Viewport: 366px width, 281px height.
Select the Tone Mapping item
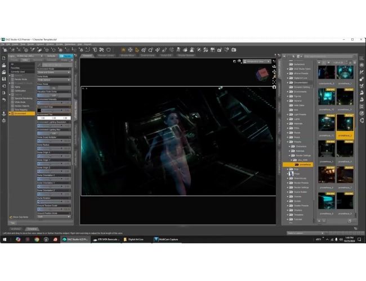click(21, 110)
